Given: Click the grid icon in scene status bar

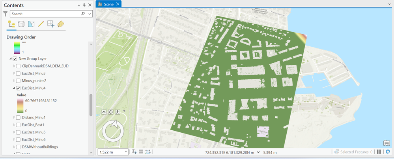Looking at the screenshot, I should (141, 152).
